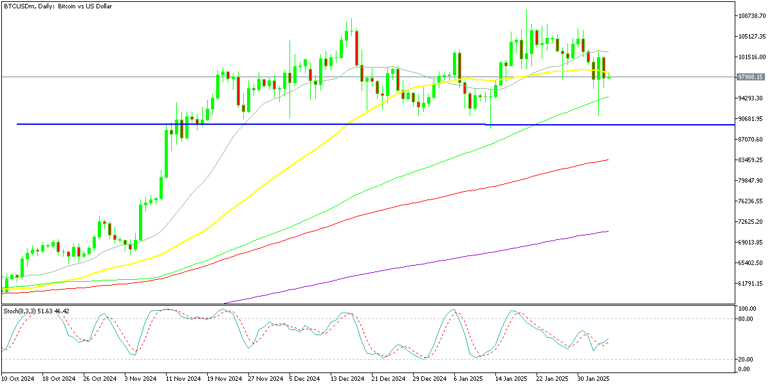Click the 20.00 stochastic scale label
This screenshot has height=386, width=772.
(746, 359)
